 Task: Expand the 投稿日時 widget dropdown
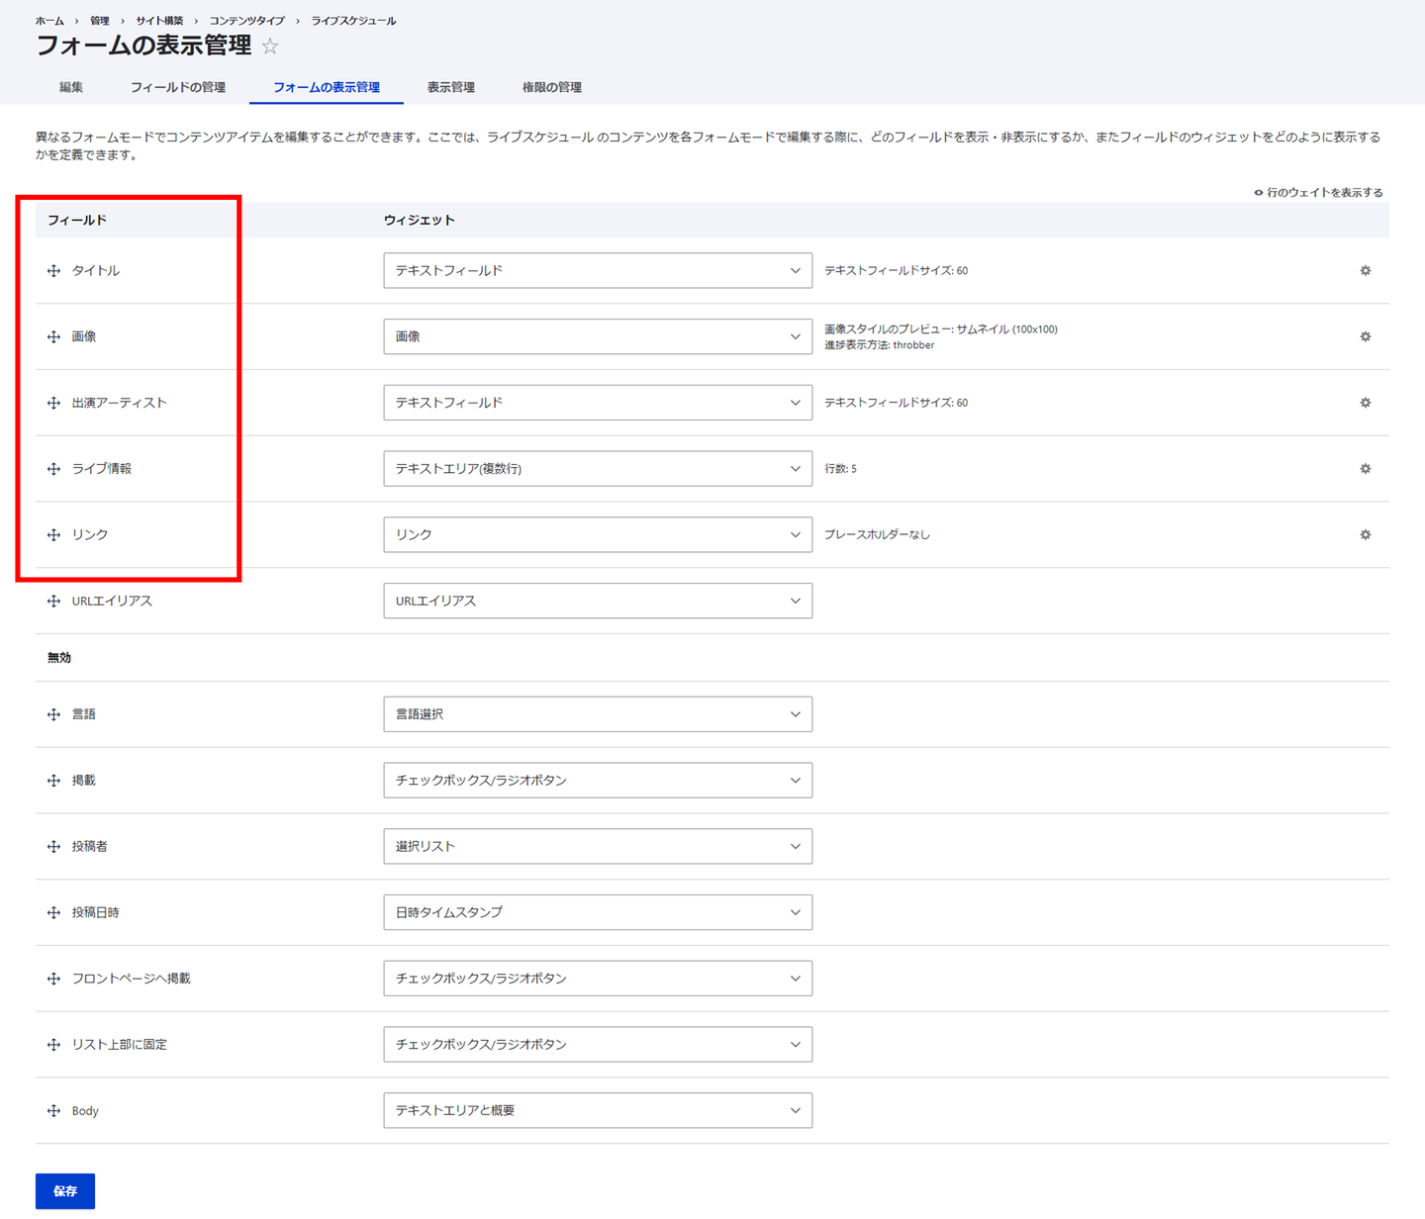[x=597, y=912]
